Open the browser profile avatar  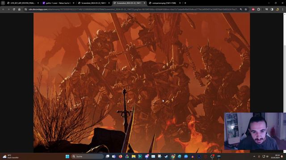(x=278, y=9)
